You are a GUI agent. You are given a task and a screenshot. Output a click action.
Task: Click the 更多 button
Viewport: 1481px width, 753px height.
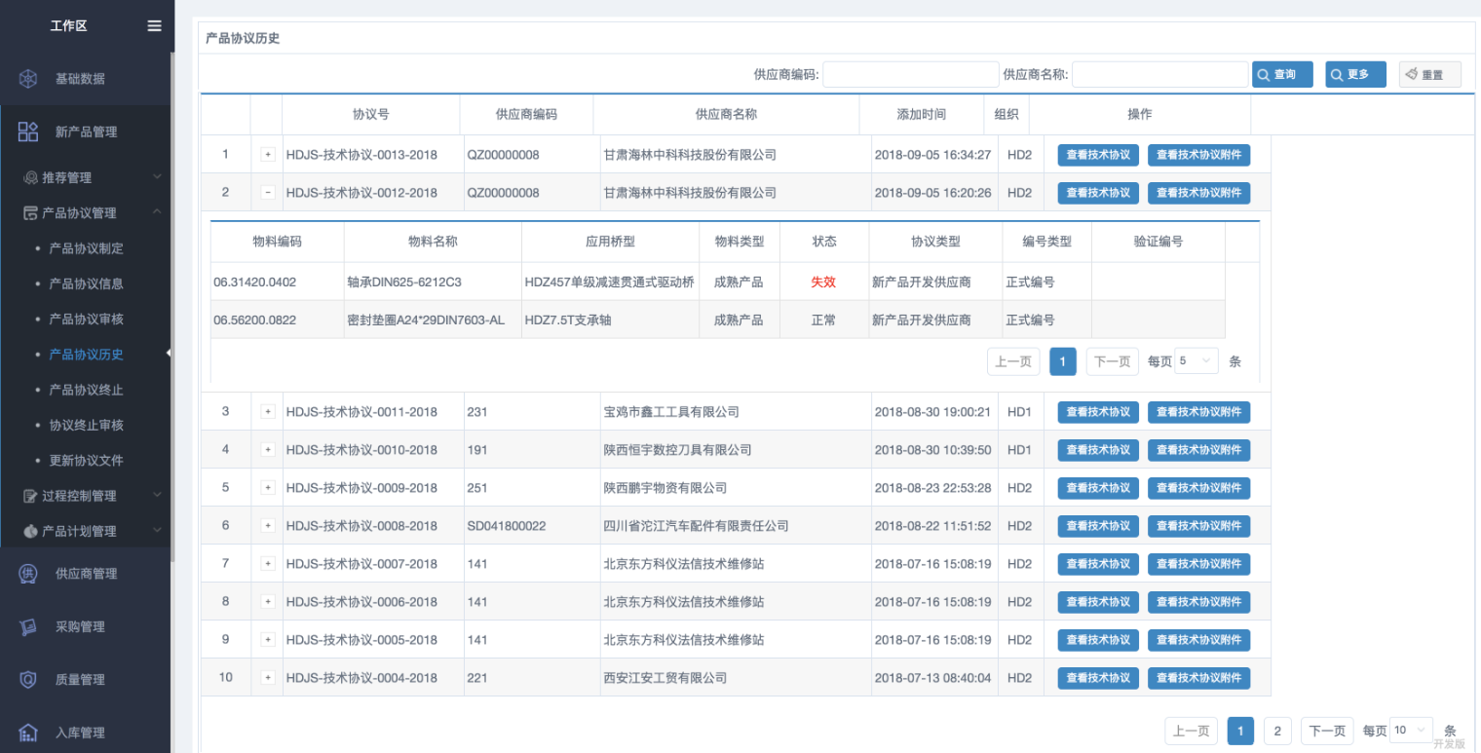pyautogui.click(x=1355, y=74)
